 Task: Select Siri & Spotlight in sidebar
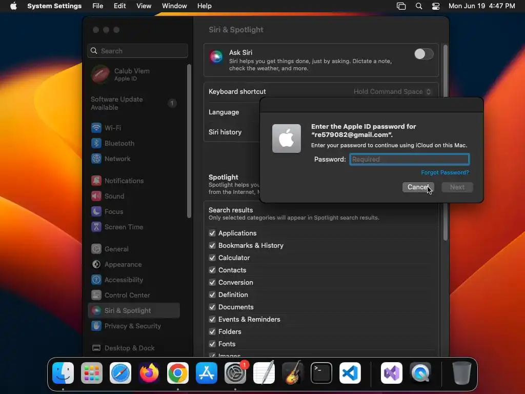[134, 311]
